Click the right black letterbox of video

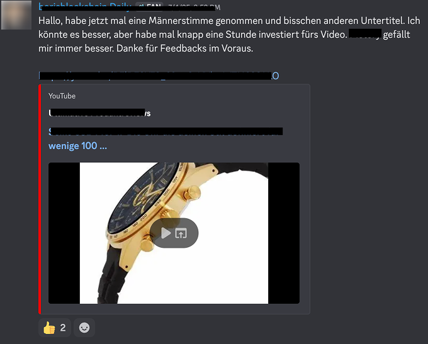point(284,233)
